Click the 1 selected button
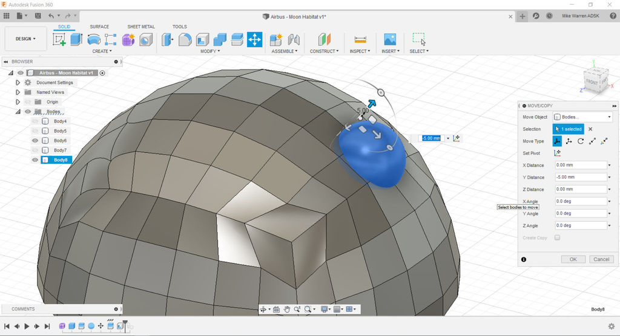Viewport: 620px width, 336px height. pos(568,129)
